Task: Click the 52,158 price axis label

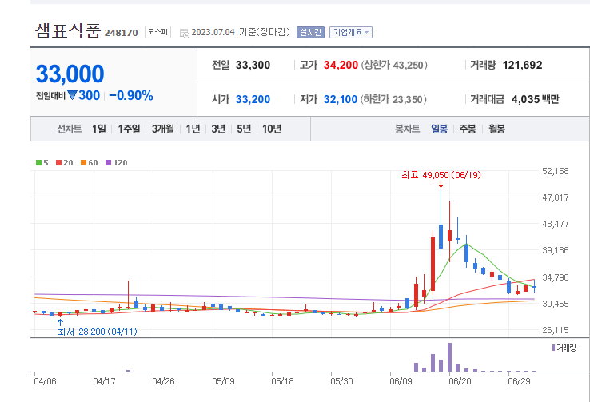Action: coord(556,171)
